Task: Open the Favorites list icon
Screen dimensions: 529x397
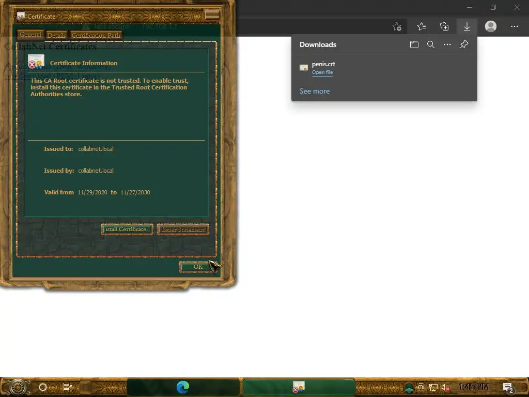Action: tap(422, 26)
